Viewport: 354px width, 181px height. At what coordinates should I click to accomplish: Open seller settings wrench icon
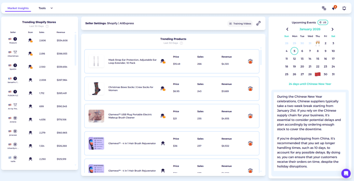(x=259, y=23)
